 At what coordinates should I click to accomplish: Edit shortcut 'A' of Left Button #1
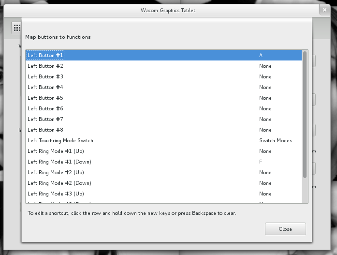261,55
